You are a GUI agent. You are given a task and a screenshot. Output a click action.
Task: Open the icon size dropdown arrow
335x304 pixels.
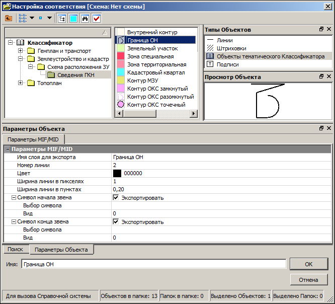49,18
